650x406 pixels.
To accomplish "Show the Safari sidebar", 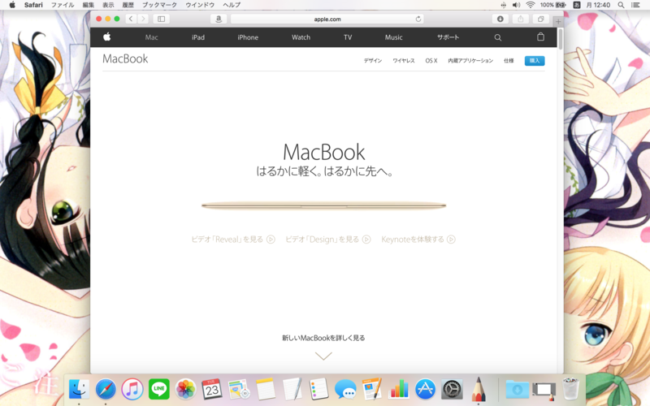I will coord(161,19).
